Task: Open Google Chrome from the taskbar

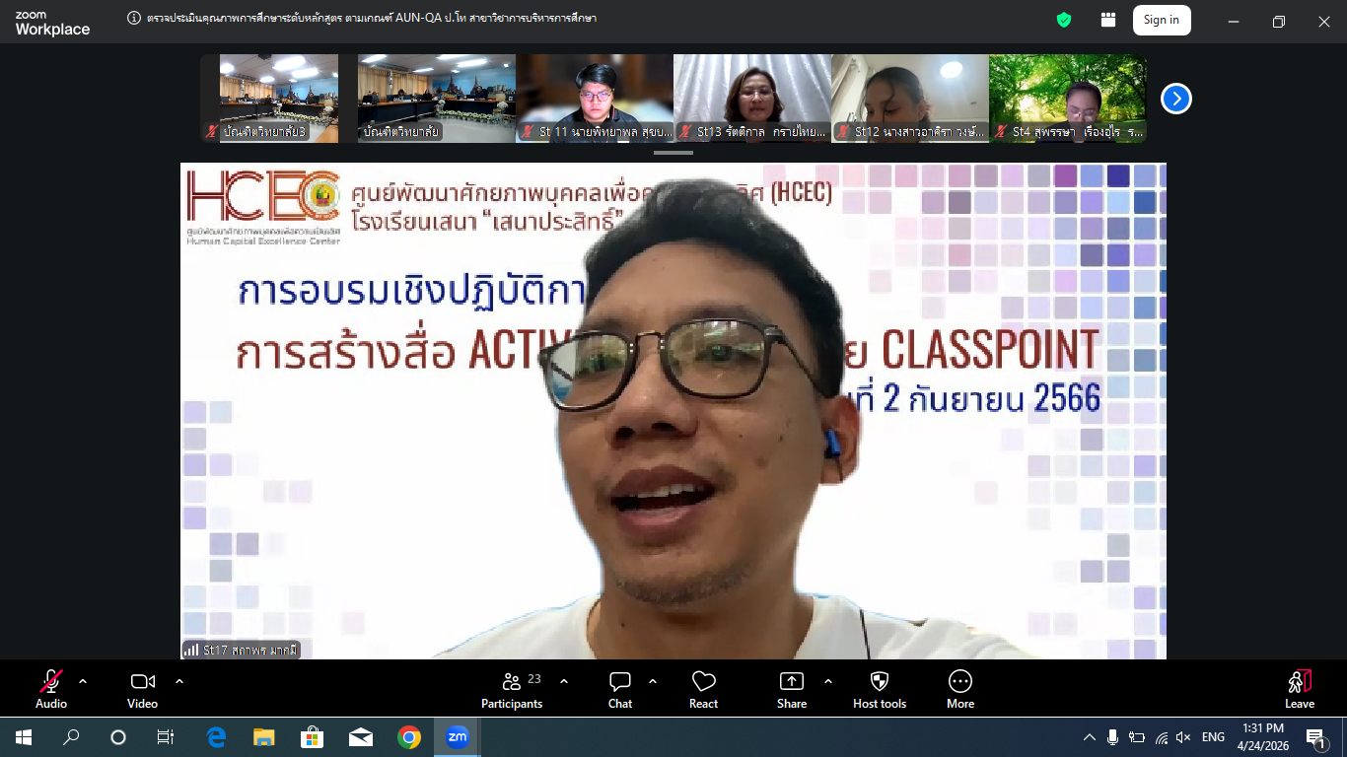Action: [x=409, y=737]
